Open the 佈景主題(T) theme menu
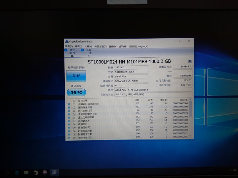Image resolution: width=238 pixels, height=178 pixels. click(x=100, y=46)
